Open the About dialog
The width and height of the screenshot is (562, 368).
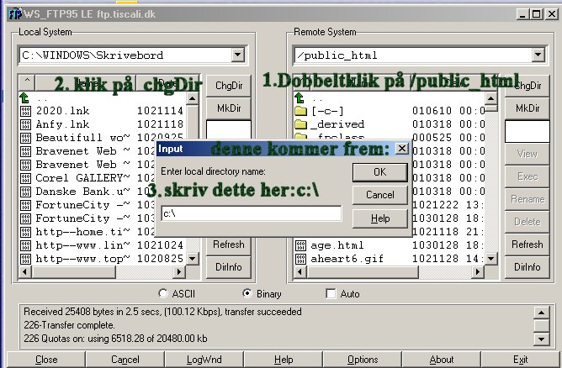441,360
